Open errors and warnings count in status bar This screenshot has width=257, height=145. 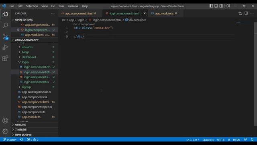(33, 140)
